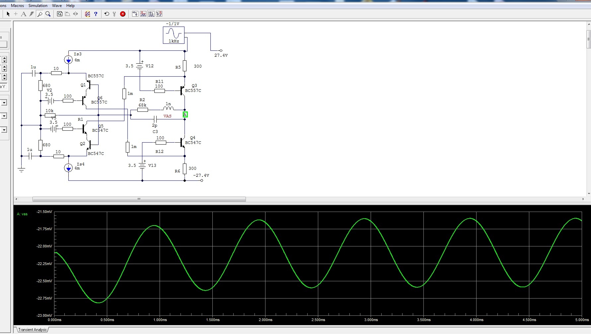This screenshot has height=334, width=591.
Task: Select the Is4 4m current source
Action: coord(68,168)
